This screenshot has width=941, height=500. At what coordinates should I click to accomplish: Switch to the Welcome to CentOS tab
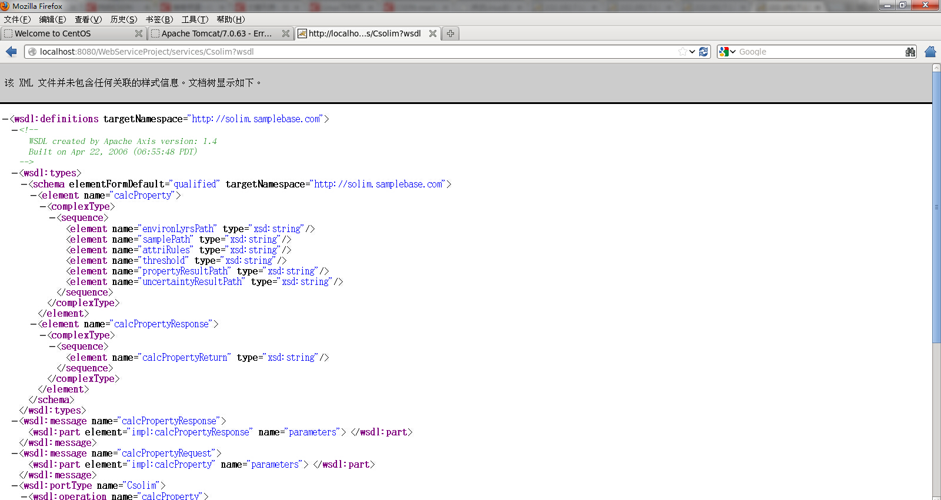[x=73, y=33]
